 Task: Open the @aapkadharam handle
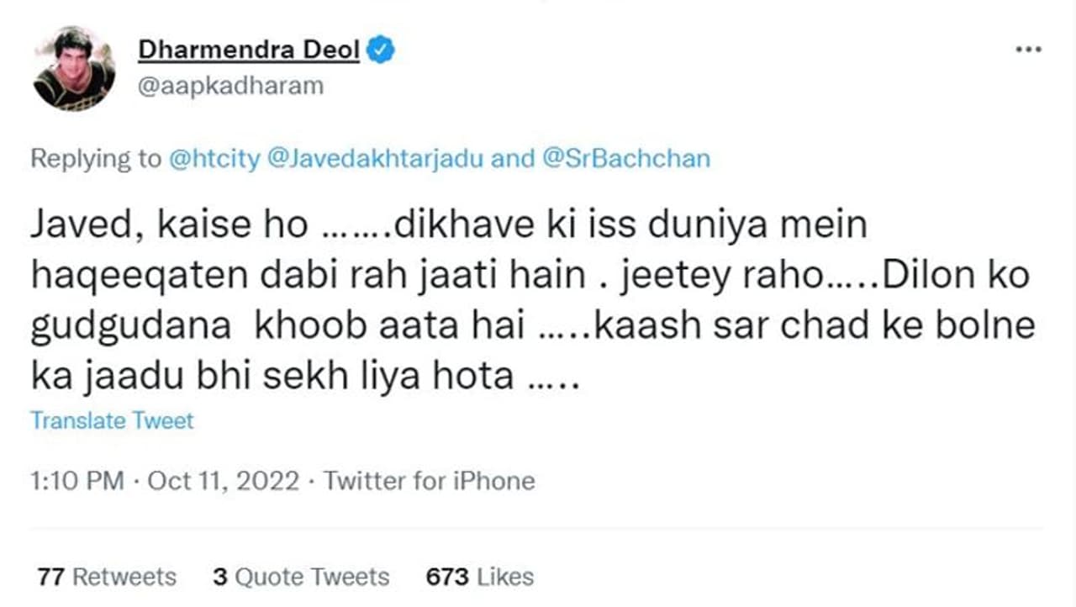pyautogui.click(x=229, y=86)
